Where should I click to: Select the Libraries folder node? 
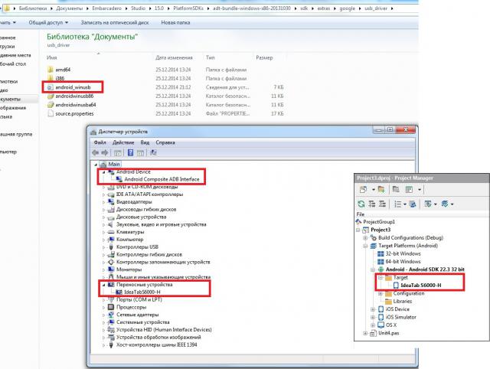[x=402, y=301]
